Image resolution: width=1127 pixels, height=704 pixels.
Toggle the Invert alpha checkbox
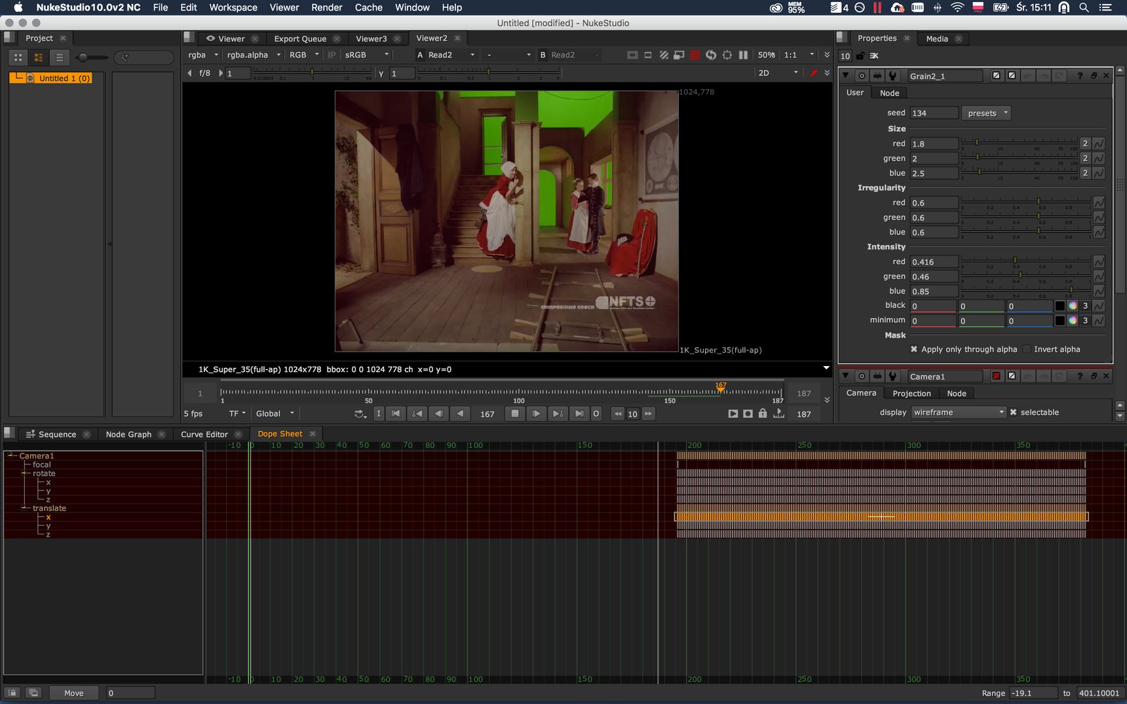[x=1027, y=349]
